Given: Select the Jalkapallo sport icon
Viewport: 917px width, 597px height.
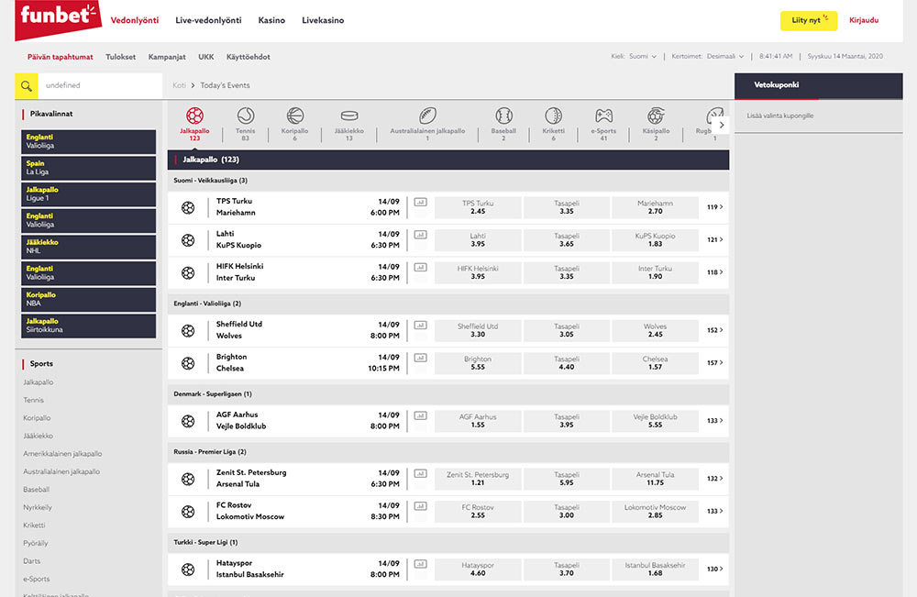Looking at the screenshot, I should pos(194,116).
